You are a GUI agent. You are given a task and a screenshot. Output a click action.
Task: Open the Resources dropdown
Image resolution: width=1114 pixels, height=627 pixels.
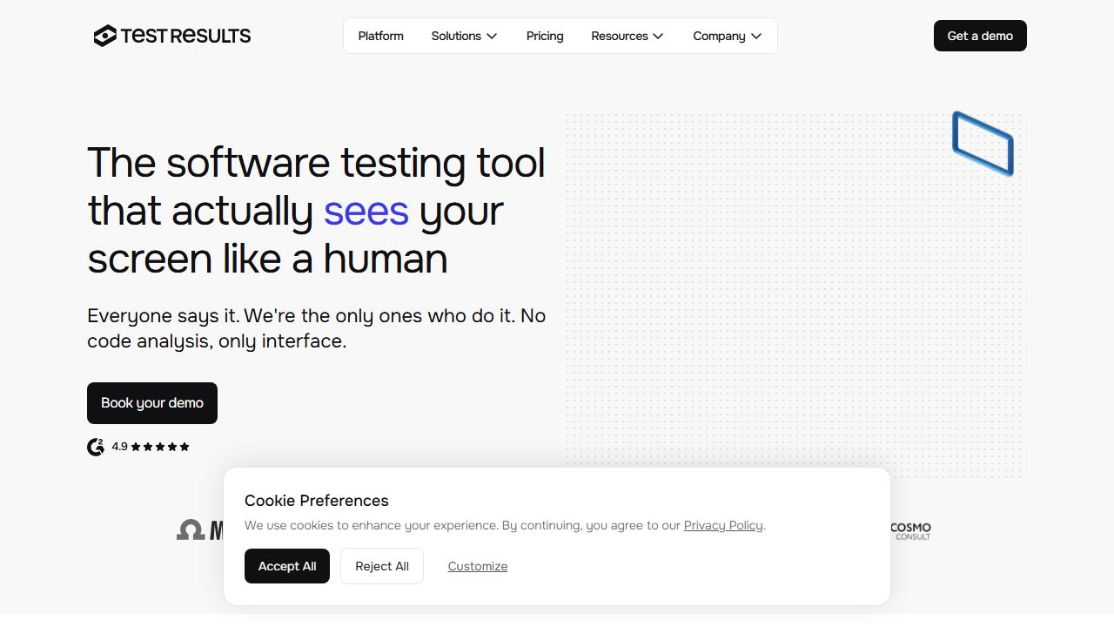pyautogui.click(x=627, y=36)
